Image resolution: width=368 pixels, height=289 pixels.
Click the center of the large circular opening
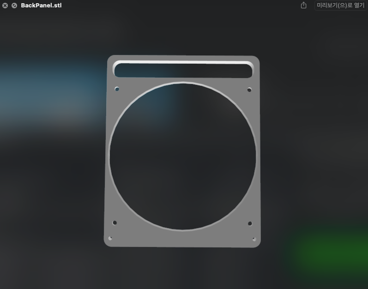pyautogui.click(x=182, y=156)
